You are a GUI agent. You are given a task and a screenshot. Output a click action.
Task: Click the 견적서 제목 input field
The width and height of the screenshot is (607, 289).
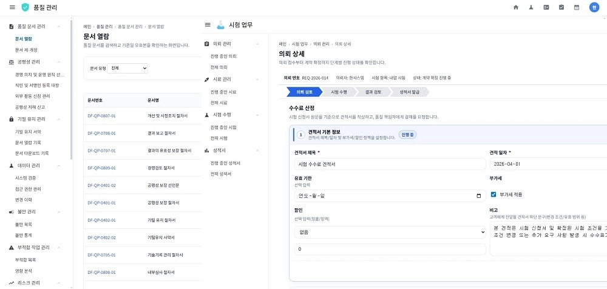390,164
